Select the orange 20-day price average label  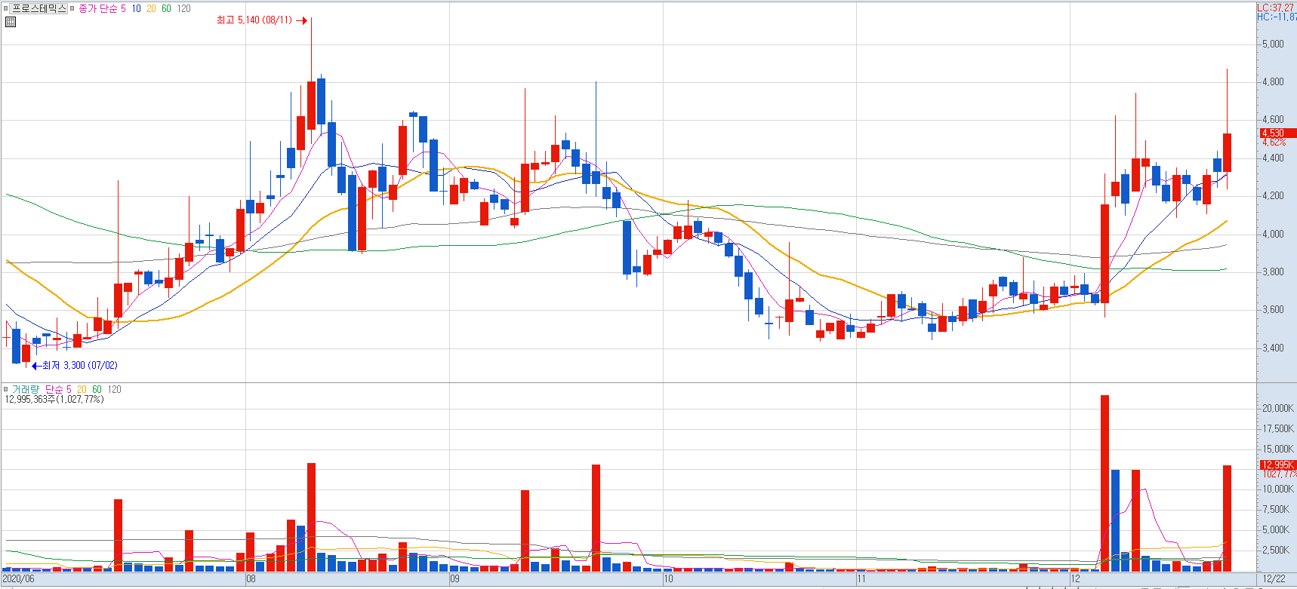click(151, 8)
